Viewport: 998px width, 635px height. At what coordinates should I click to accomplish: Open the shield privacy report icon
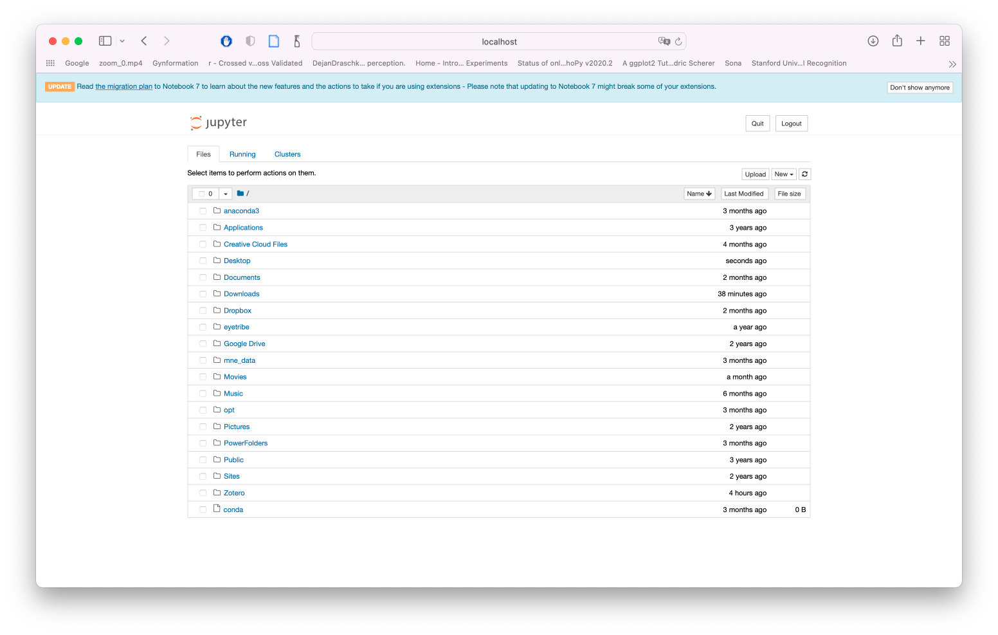point(250,41)
